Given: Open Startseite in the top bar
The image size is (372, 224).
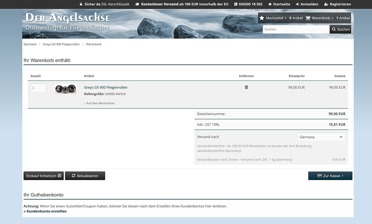Looking at the screenshot, I should 282,4.
